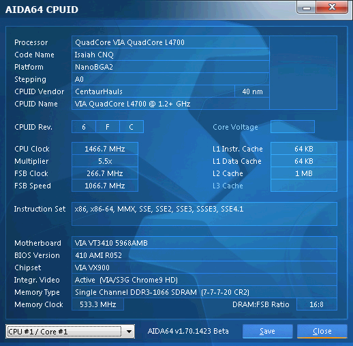Click the CPU Clock 1466.7 MHz field
The width and height of the screenshot is (353, 346).
[x=105, y=149]
